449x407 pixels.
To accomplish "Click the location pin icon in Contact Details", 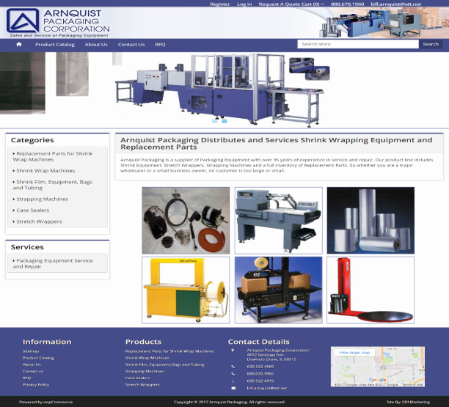I will coord(233,351).
